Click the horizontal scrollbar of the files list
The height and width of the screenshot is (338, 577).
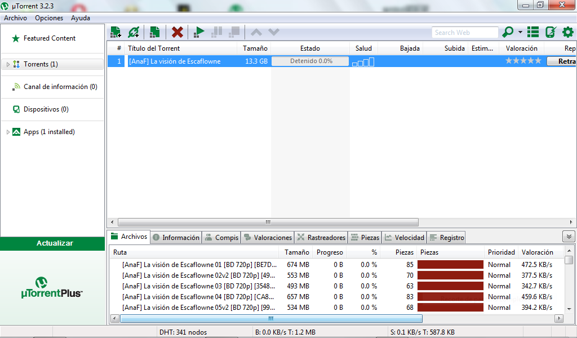(x=271, y=318)
